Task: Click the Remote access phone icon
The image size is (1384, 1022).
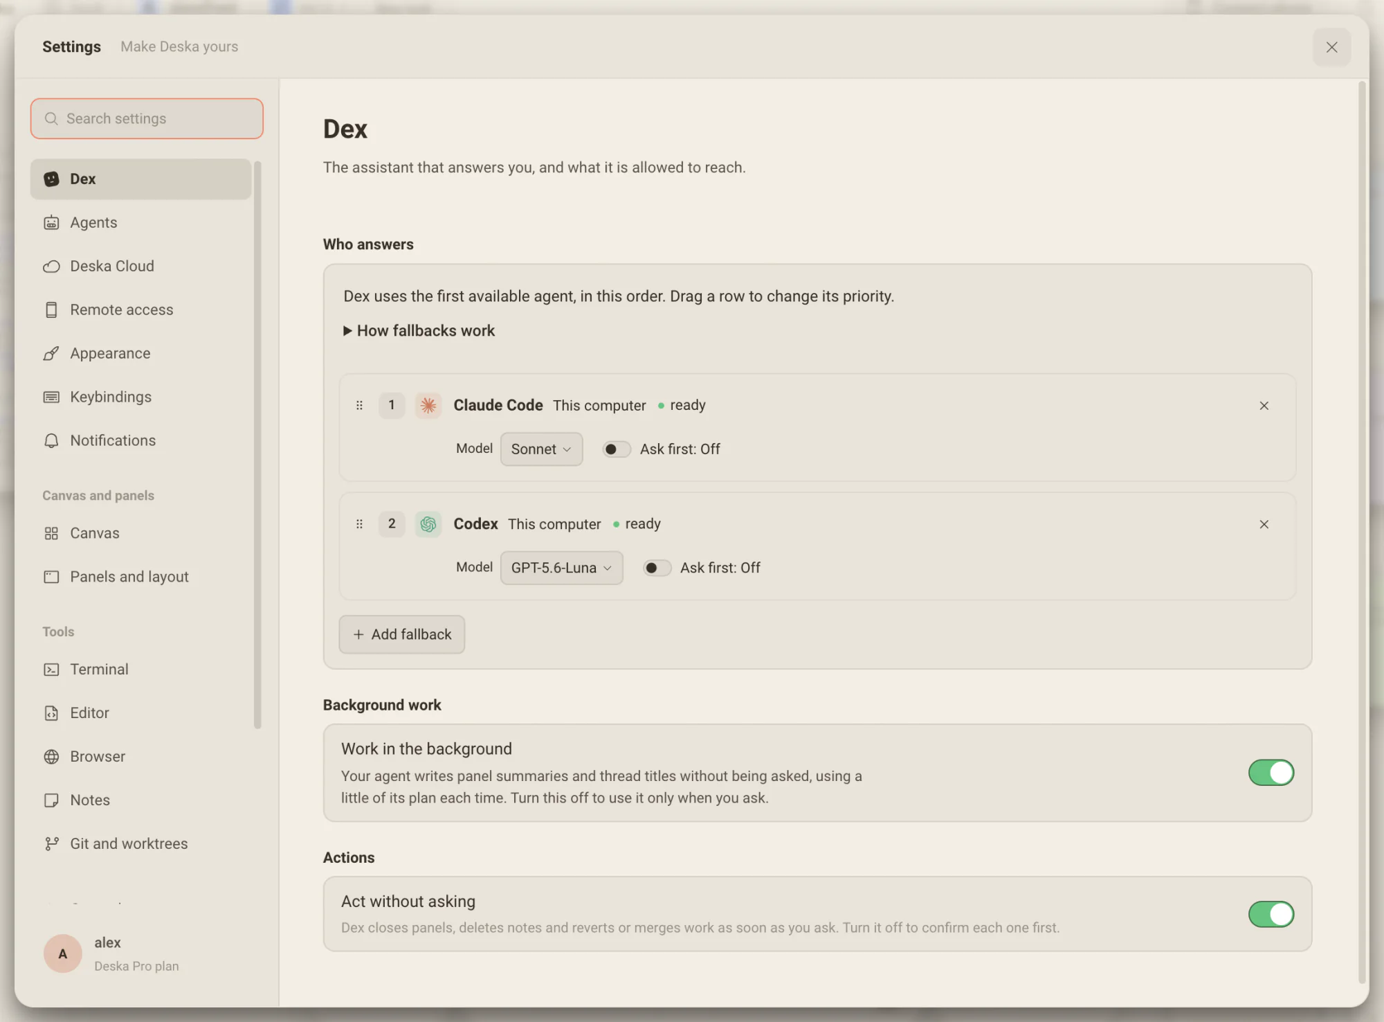Action: [x=51, y=310]
